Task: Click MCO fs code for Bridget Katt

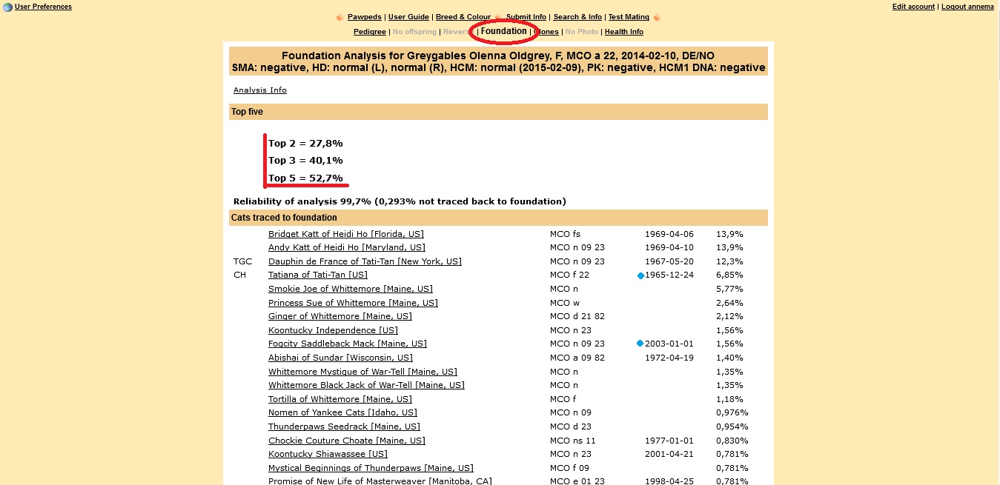Action: (x=565, y=234)
